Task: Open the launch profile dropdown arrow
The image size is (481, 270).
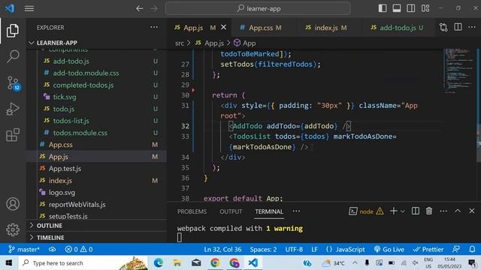Action: click(403, 211)
